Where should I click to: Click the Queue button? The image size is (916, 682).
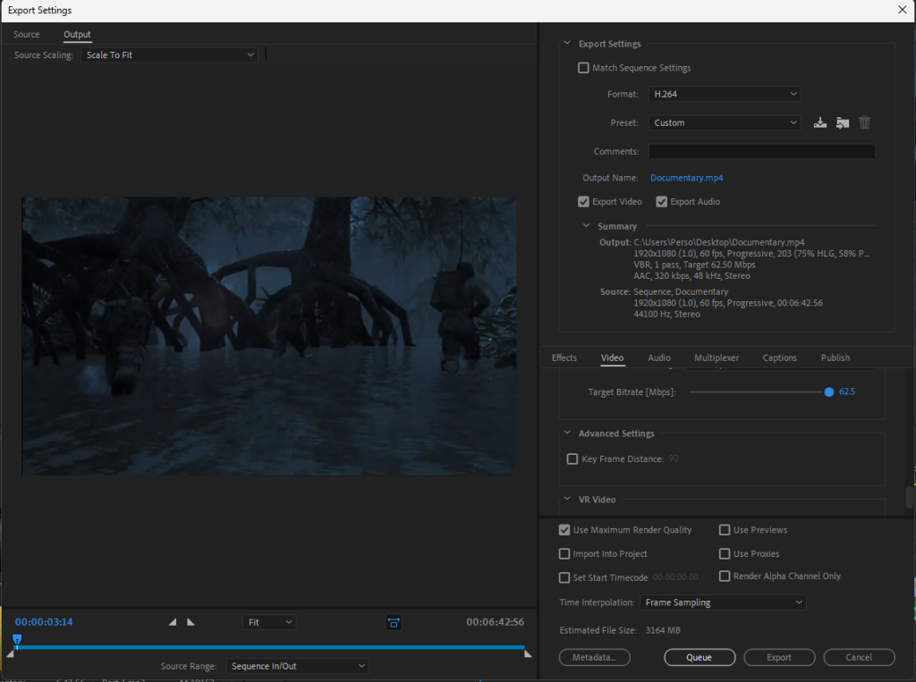(x=700, y=658)
